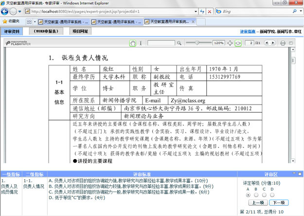
Task: Open the recent pages dropdown arrow
Action: coord(19,12)
